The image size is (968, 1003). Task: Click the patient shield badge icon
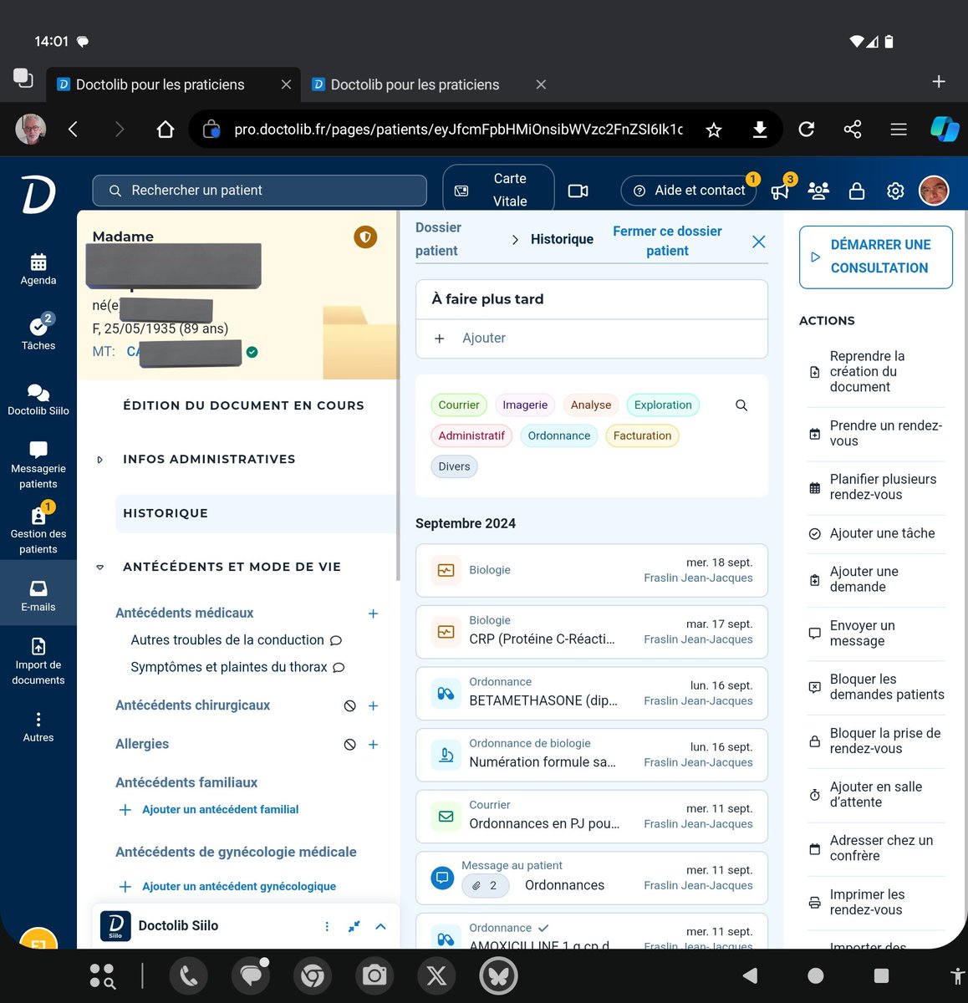click(365, 237)
